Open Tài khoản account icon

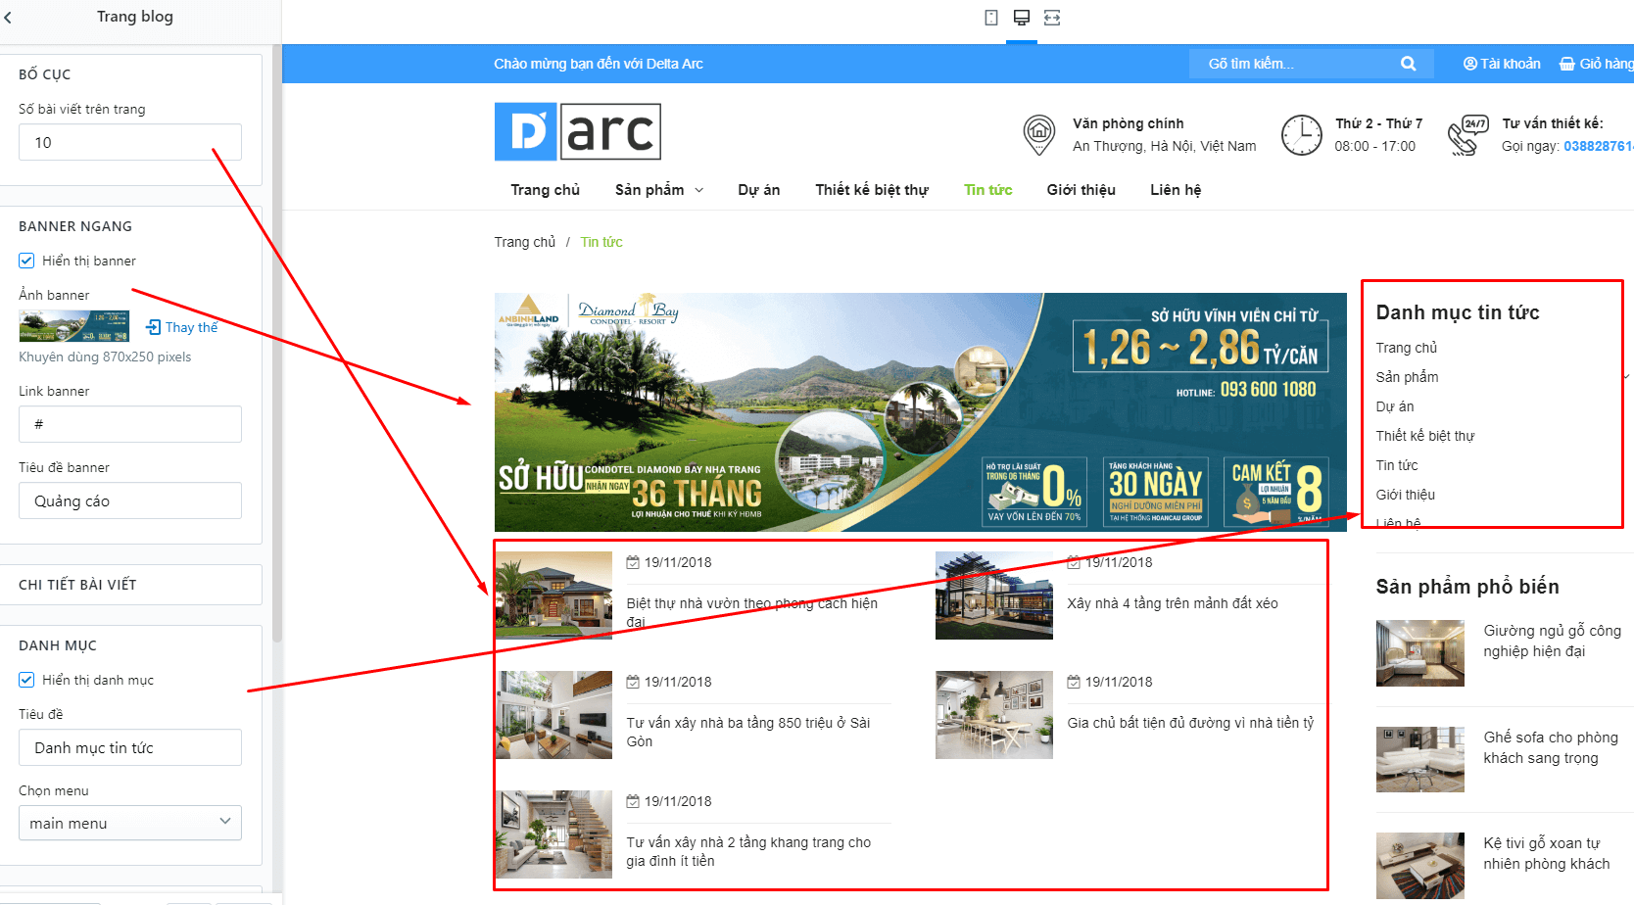coord(1469,64)
